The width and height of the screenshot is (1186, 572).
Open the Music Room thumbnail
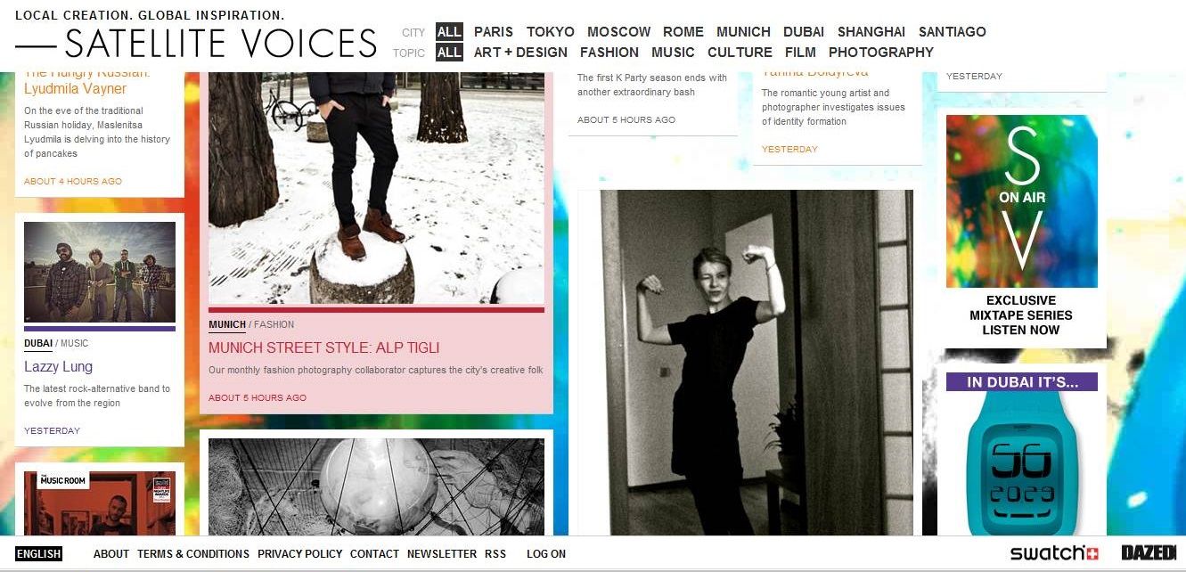[100, 503]
